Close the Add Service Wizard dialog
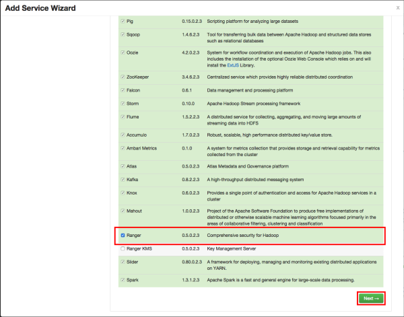404x317 pixels. coord(398,7)
